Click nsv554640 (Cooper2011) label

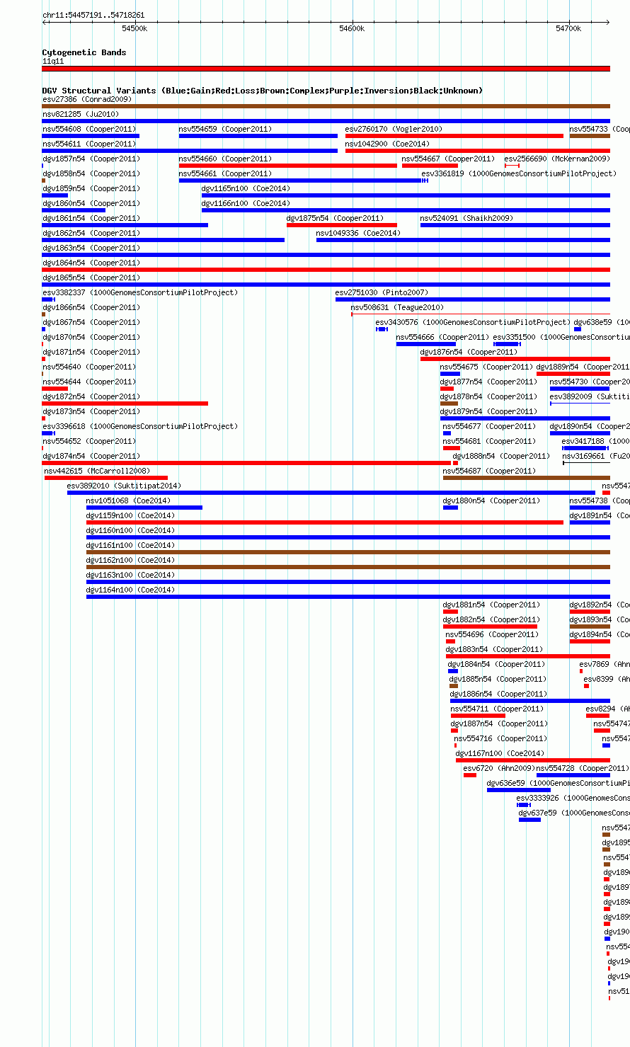(88, 367)
